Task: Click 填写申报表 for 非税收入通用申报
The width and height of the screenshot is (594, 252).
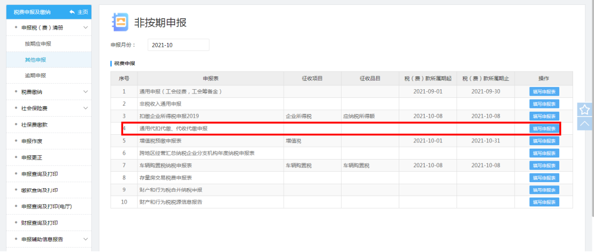Action: point(544,104)
